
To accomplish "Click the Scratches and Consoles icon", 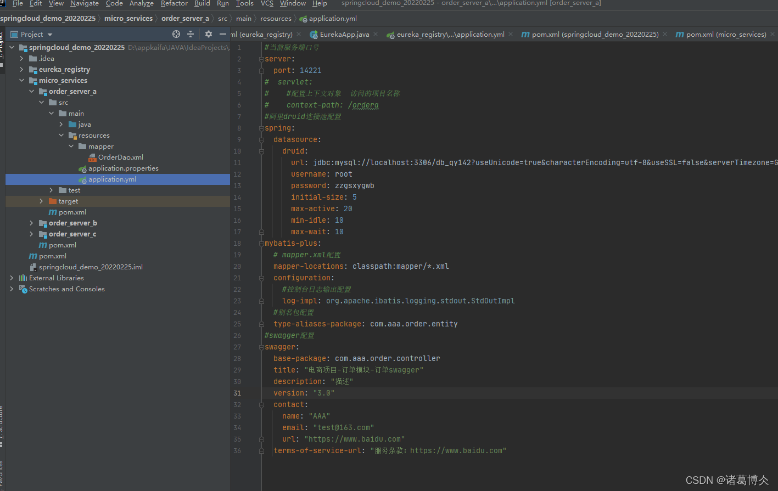I will [23, 289].
